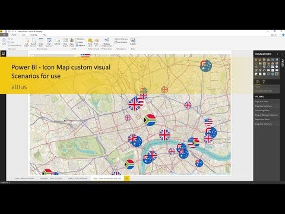The height and width of the screenshot is (214, 285).
Task: Click the largest Union Jack map marker
Action: tap(134, 105)
